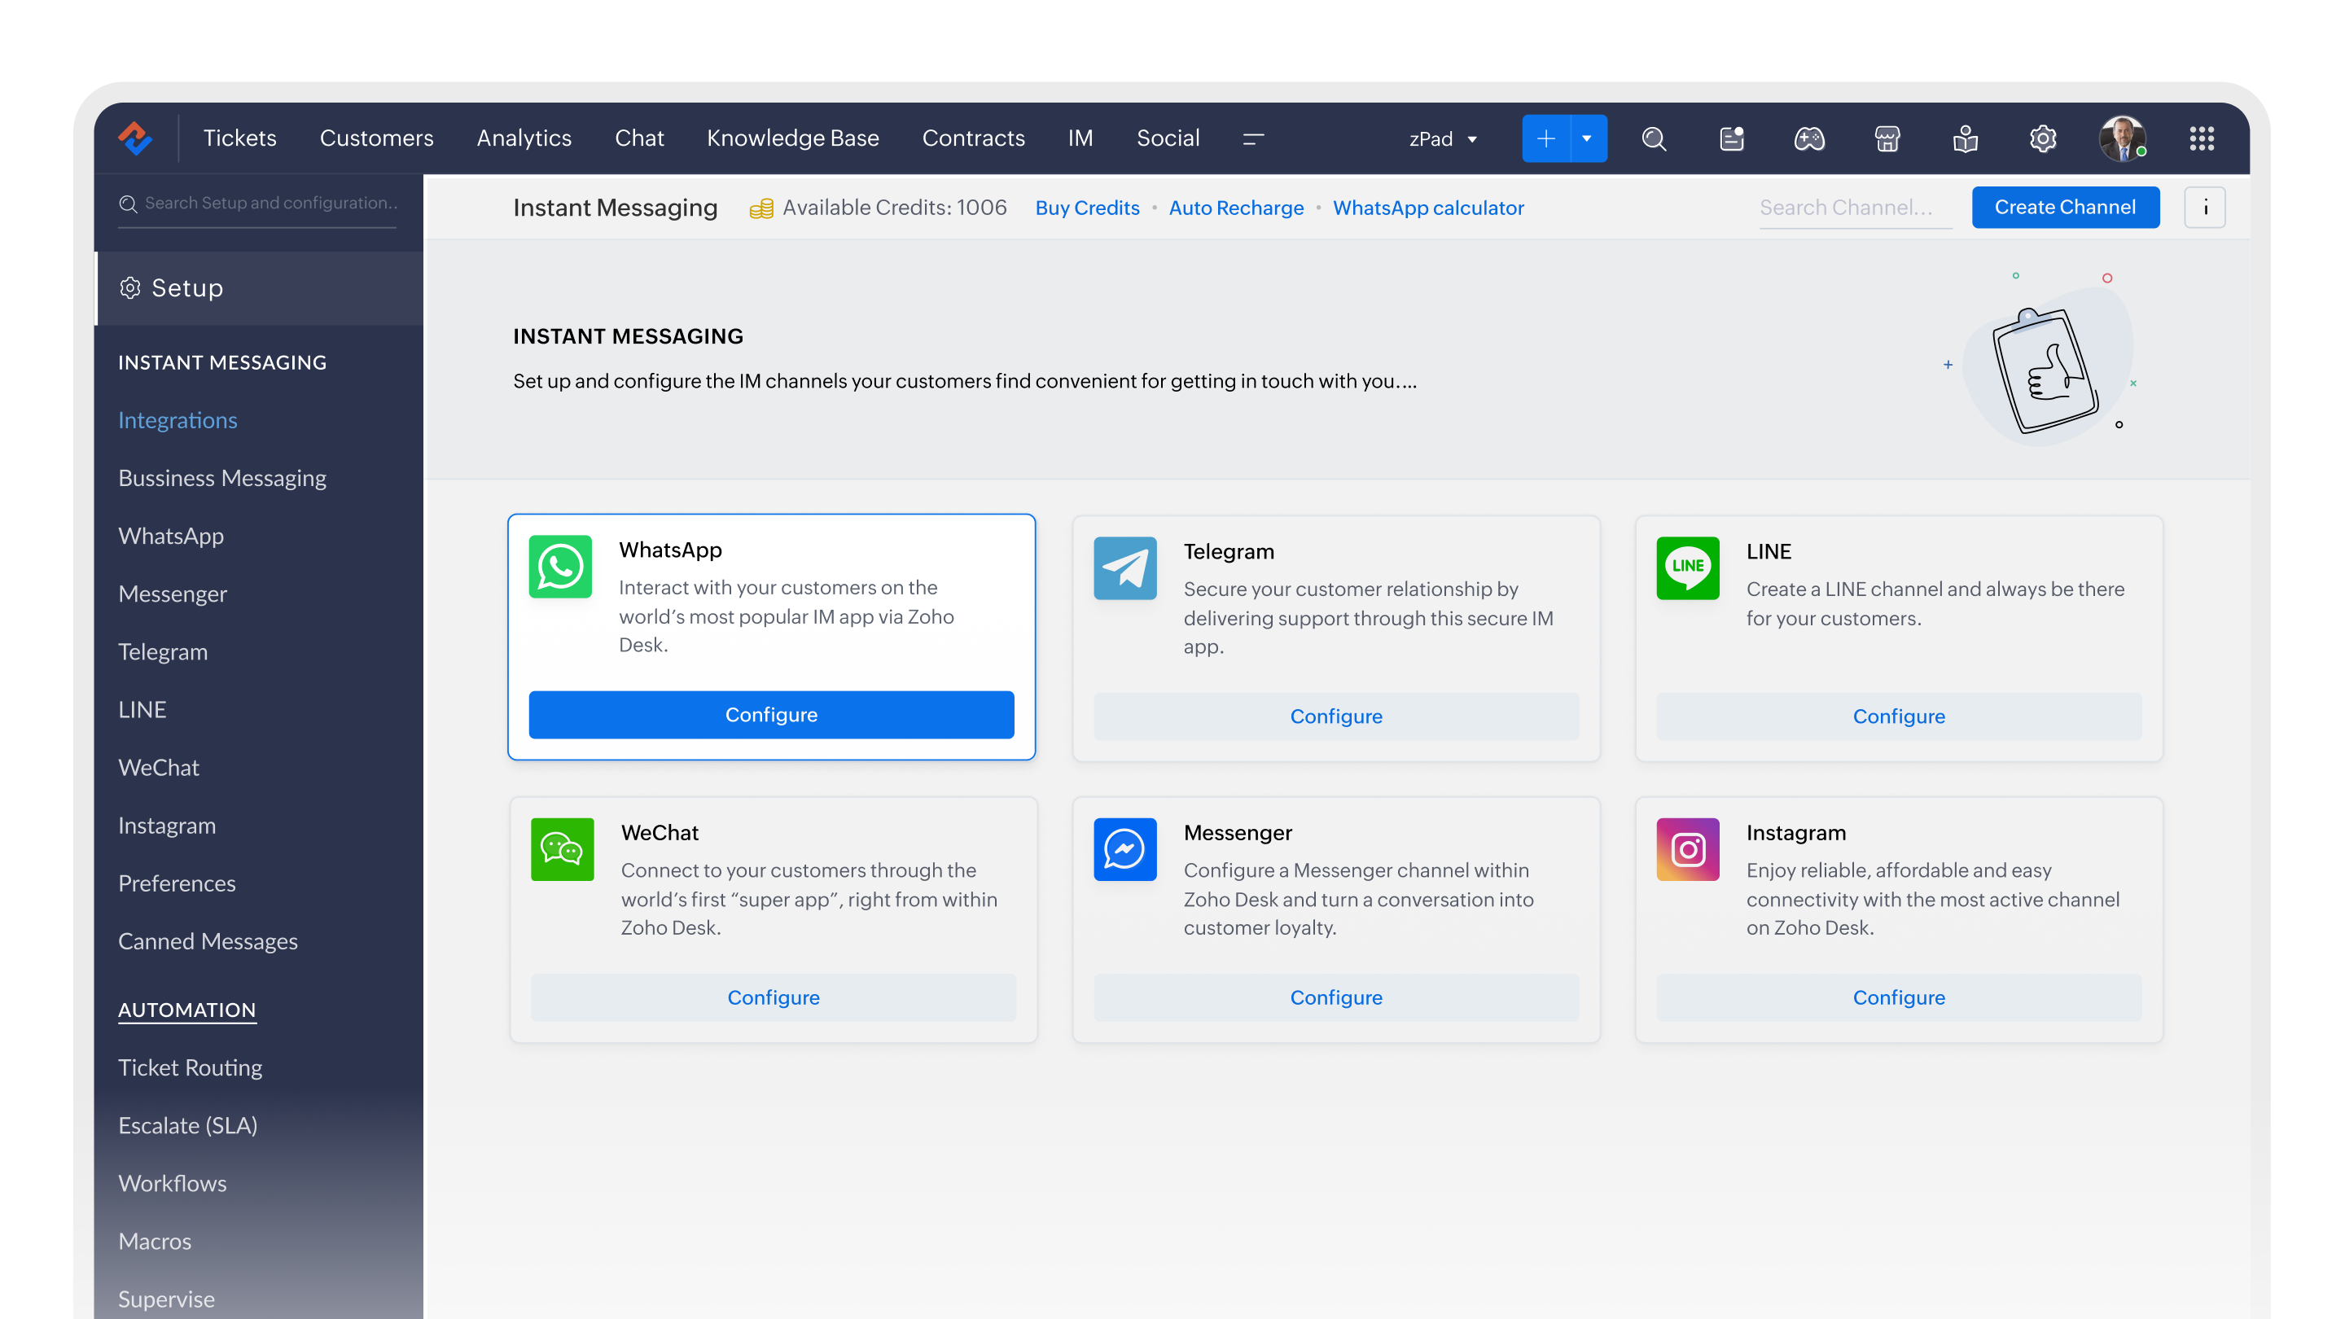The image size is (2345, 1319).
Task: Open the reading person icon in header
Action: coord(1966,138)
